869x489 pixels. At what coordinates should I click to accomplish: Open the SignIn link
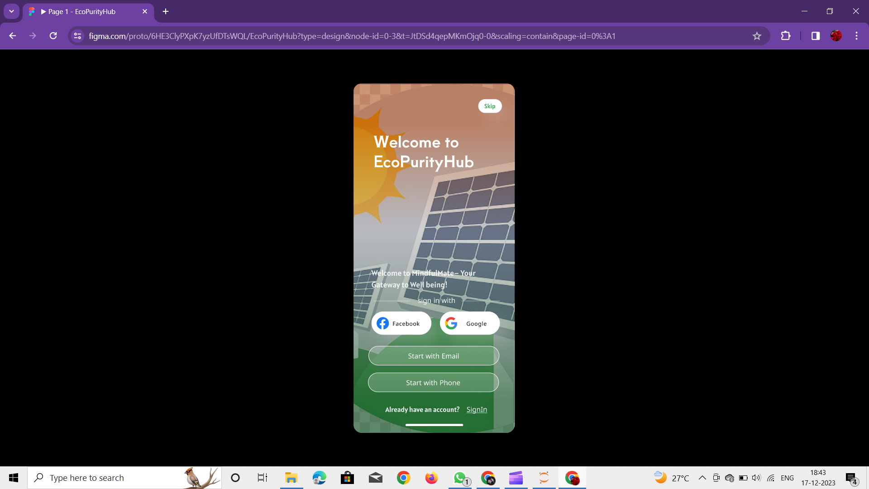tap(477, 409)
